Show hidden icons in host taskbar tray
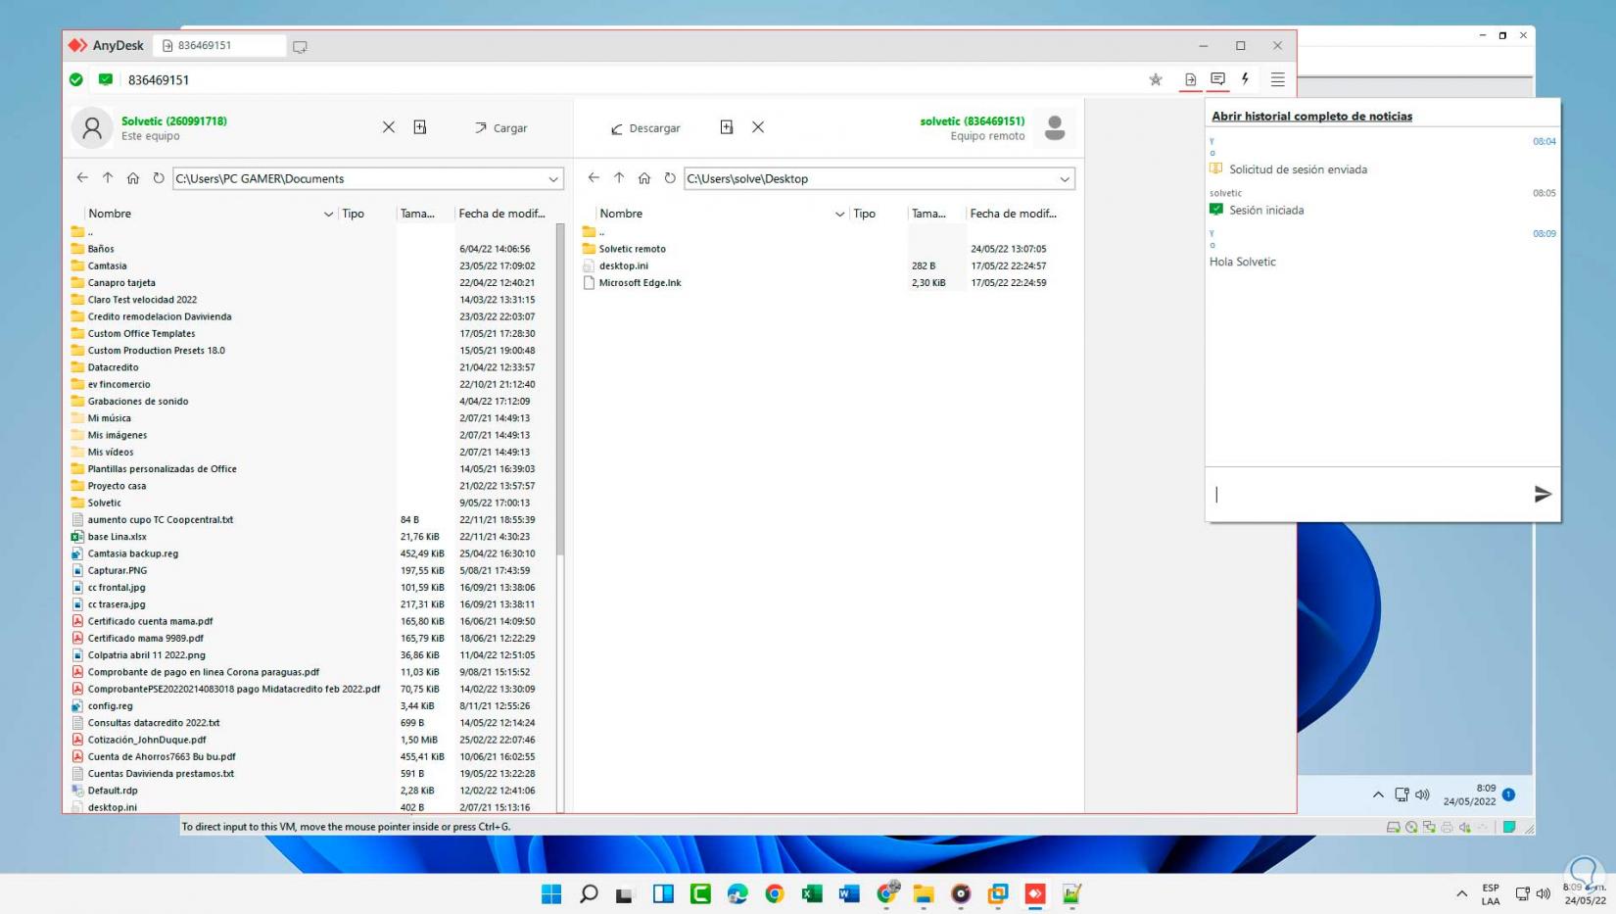1616x914 pixels. (1462, 893)
